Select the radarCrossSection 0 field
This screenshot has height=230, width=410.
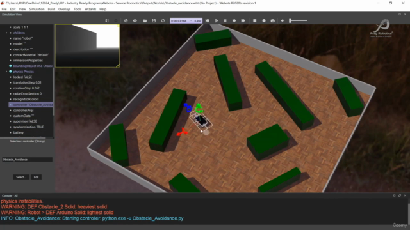[x=27, y=94]
